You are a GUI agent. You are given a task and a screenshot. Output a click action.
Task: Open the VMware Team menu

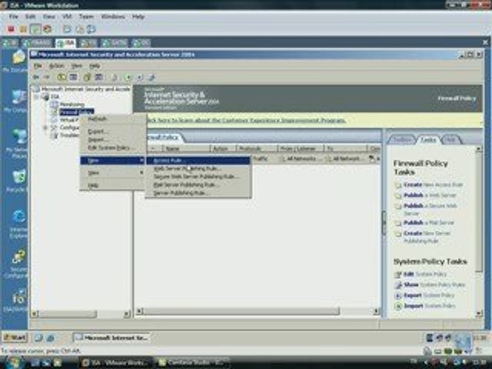coord(86,16)
